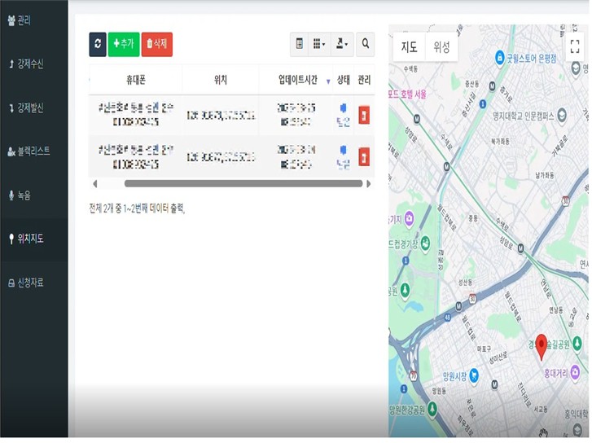This screenshot has width=592, height=443.
Task: Switch map to 위성 view
Action: (441, 47)
